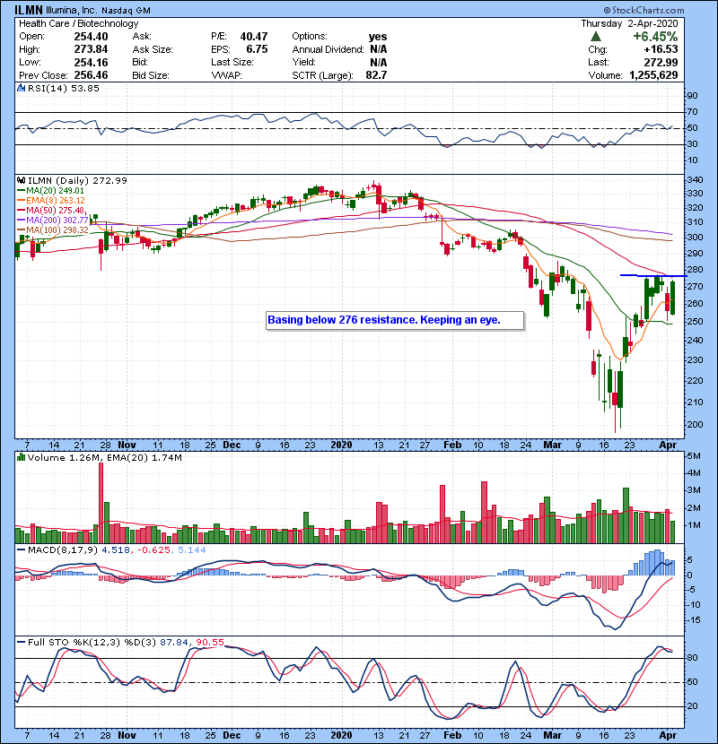Screen dimensions: 718x744
Task: Click the Bid Size label
Action: (x=151, y=75)
